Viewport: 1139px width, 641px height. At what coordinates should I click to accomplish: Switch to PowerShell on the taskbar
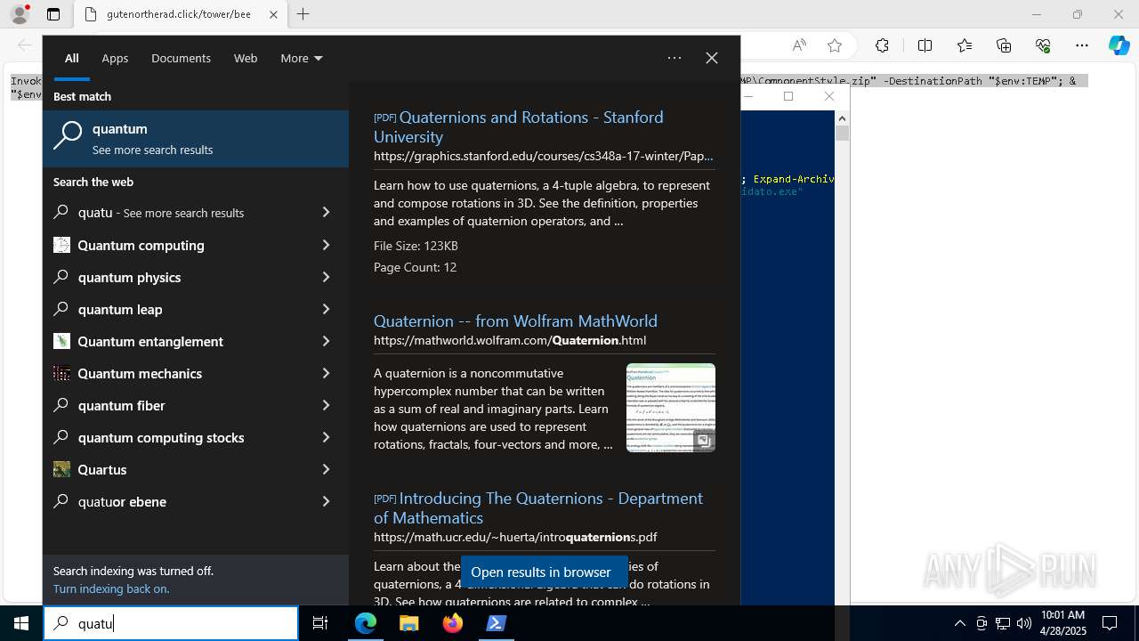[x=497, y=623]
